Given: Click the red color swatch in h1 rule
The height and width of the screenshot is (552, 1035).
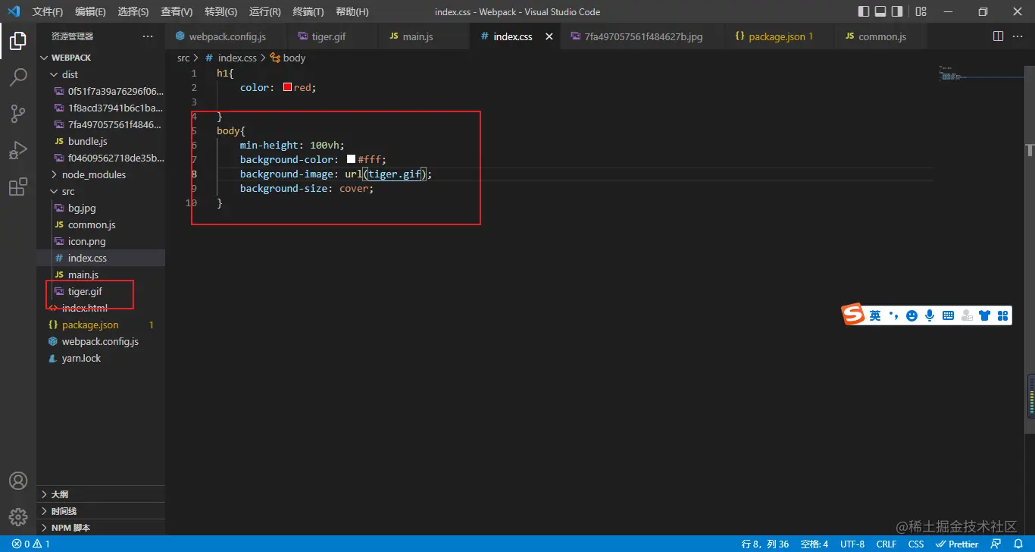Looking at the screenshot, I should [x=288, y=87].
